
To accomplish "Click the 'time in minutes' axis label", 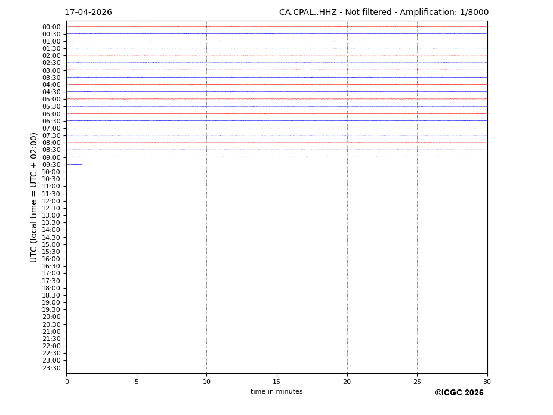I will tap(276, 392).
